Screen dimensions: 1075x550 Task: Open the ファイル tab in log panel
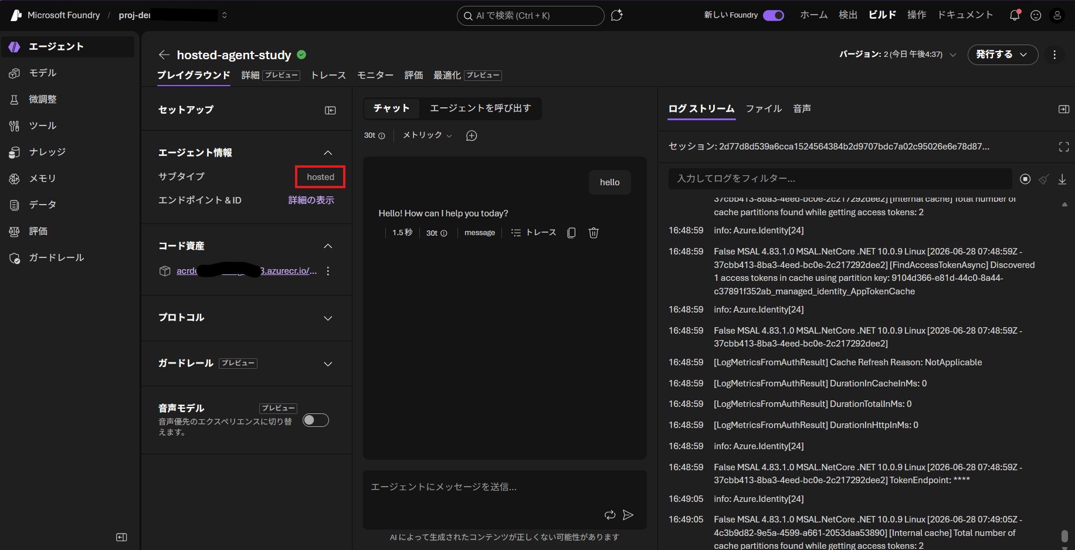pos(764,108)
